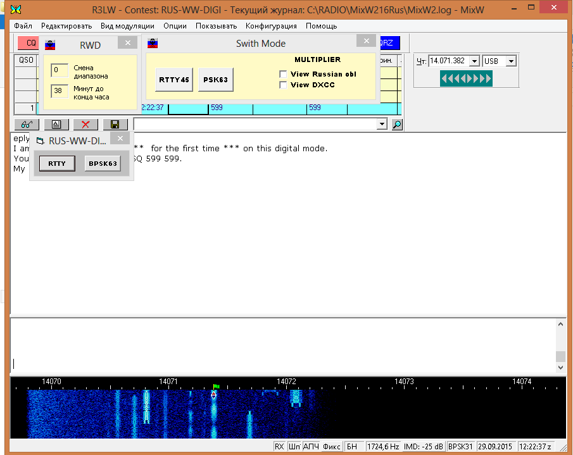Click the floppy disk save QSO icon

click(115, 125)
